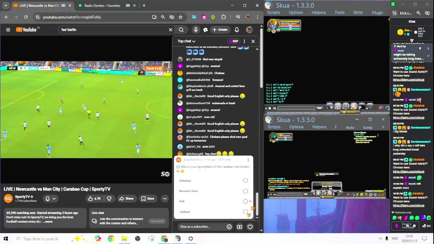The width and height of the screenshot is (434, 244).
Task: Open File Explorer from taskbar
Action: coord(124,239)
